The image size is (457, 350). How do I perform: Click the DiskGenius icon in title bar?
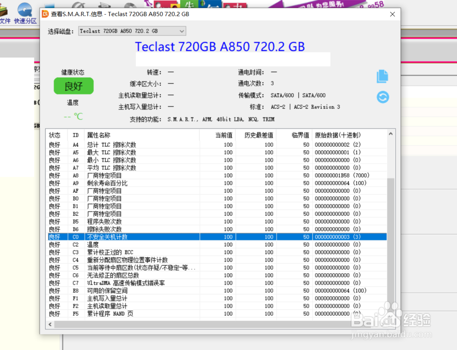pos(45,14)
